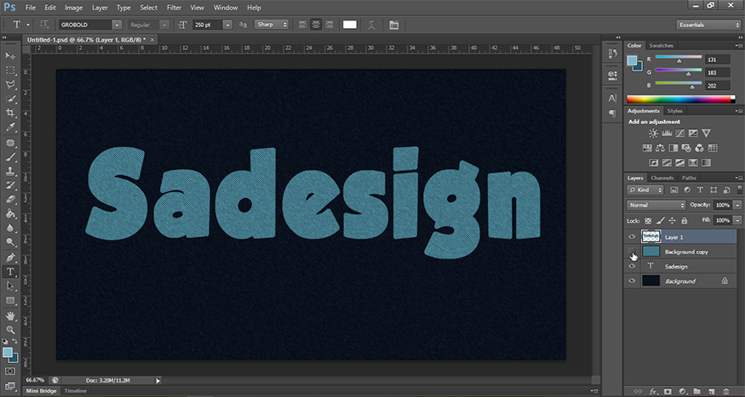This screenshot has width=745, height=397.
Task: Switch to the Paths tab
Action: click(x=689, y=178)
